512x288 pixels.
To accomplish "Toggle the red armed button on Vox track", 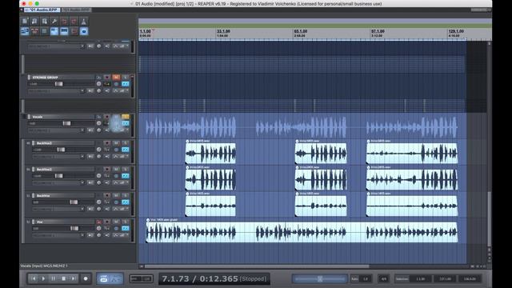I will pos(98,222).
